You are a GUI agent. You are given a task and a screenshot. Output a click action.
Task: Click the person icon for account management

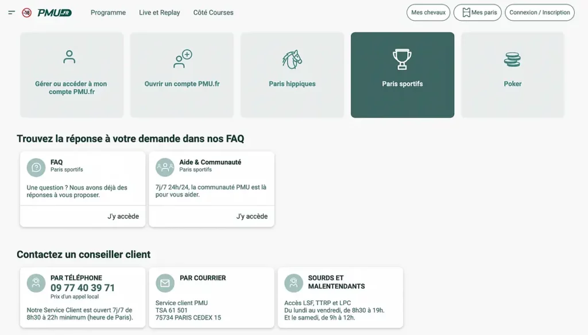click(x=69, y=57)
